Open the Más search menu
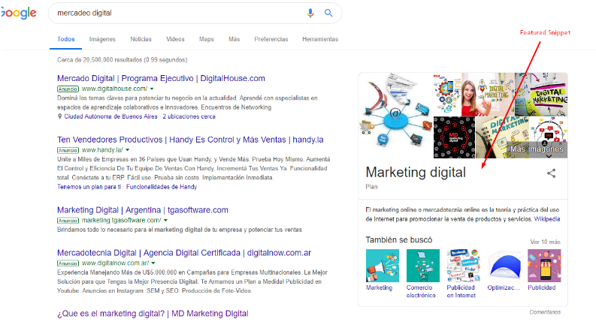Image resolution: width=596 pixels, height=322 pixels. coord(234,39)
